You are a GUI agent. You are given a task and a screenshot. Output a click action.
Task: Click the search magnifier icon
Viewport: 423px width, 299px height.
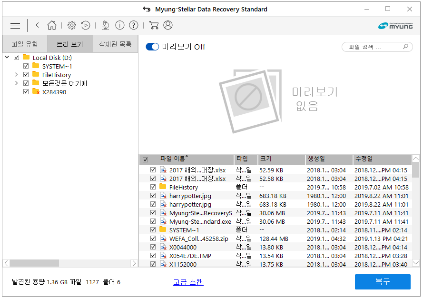coord(405,46)
